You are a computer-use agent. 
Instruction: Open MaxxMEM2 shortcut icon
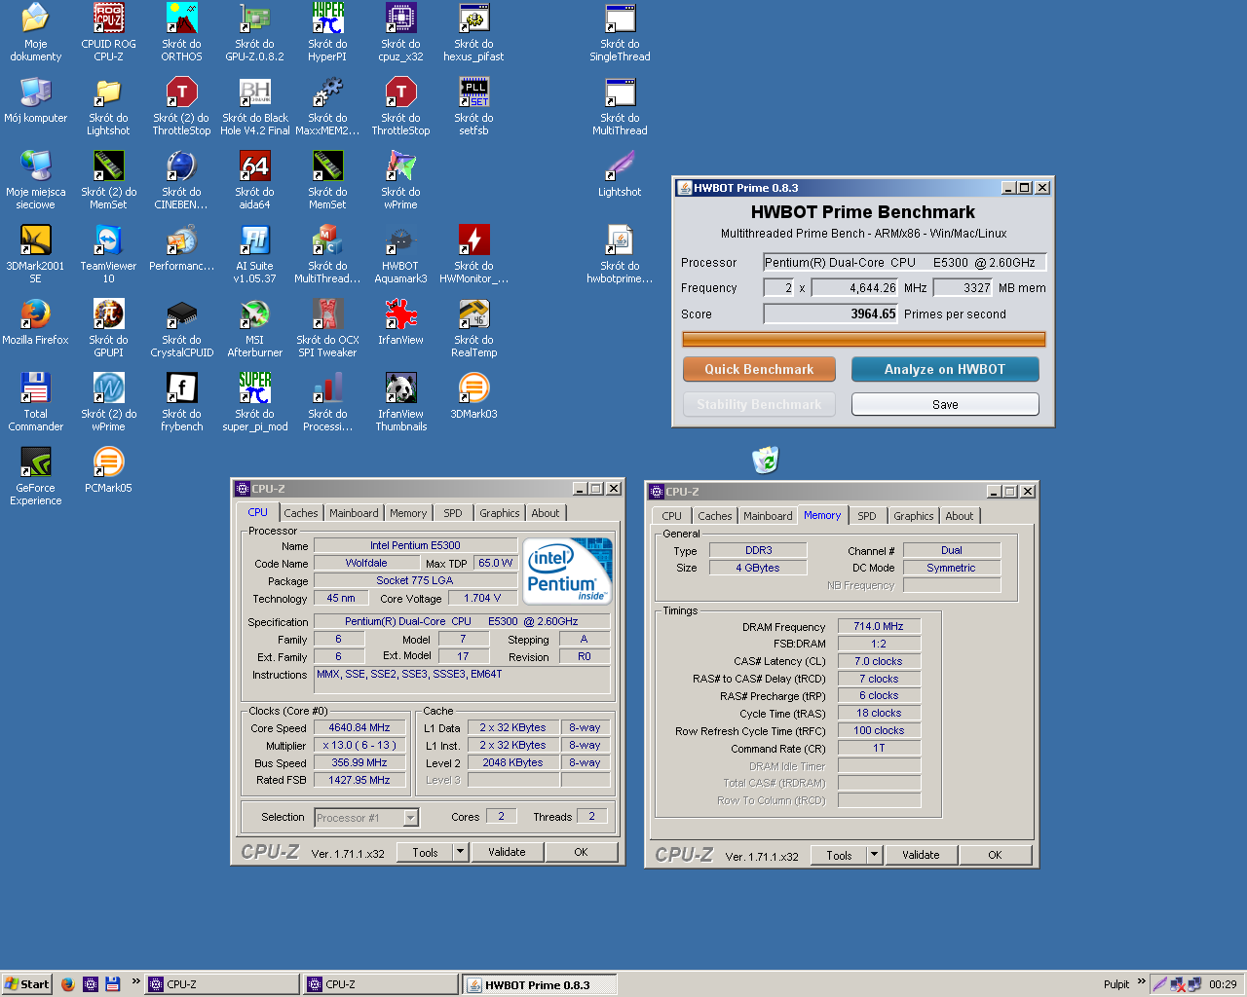[327, 106]
